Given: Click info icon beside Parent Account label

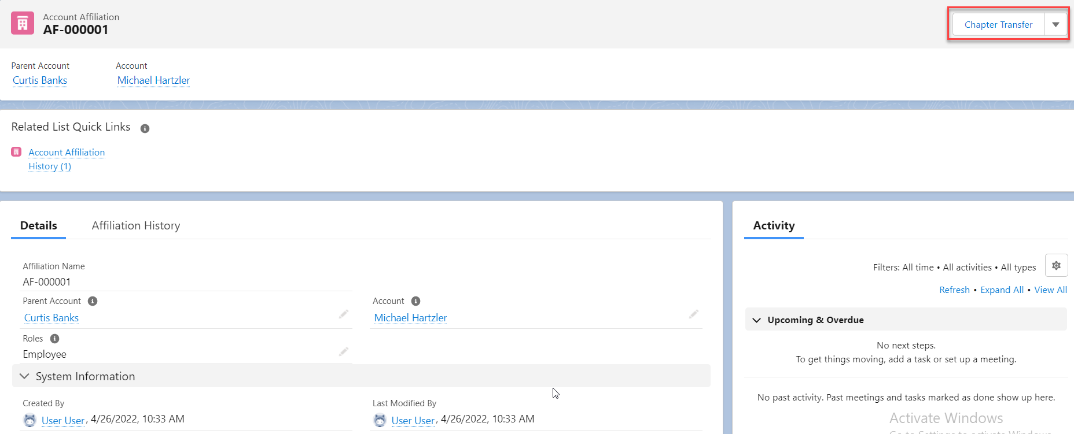Looking at the screenshot, I should pyautogui.click(x=93, y=301).
